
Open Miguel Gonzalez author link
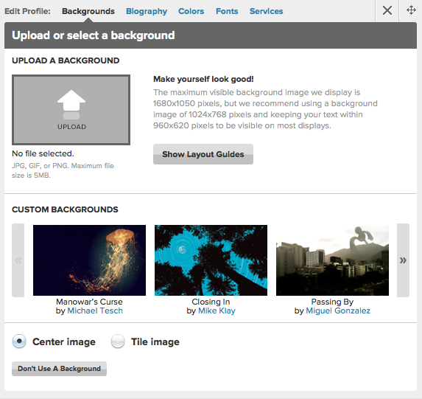(x=338, y=310)
